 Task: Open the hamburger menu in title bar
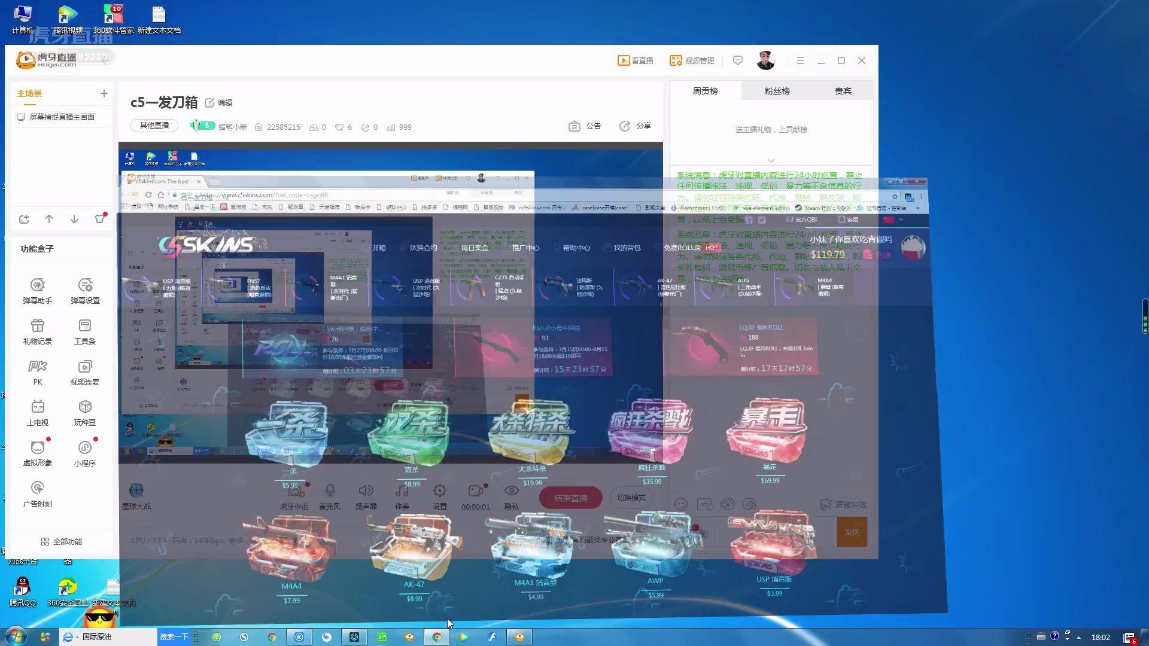pyautogui.click(x=800, y=60)
